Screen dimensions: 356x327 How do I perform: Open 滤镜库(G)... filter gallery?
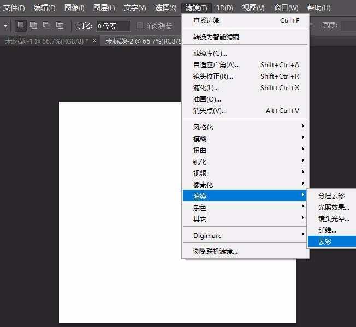[210, 53]
